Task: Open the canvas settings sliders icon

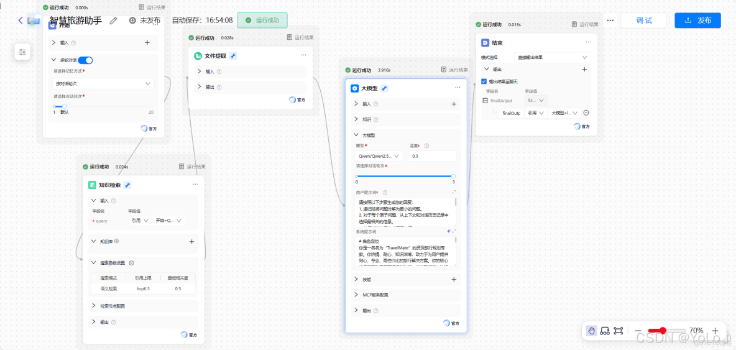Action: pos(22,52)
